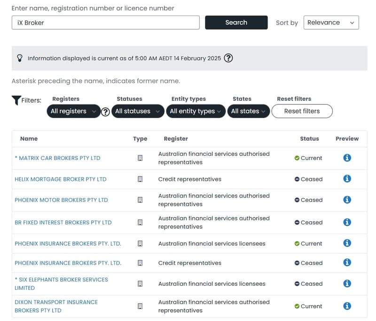Click register text in Dixon Transport row
The image size is (376, 321).
214,306
